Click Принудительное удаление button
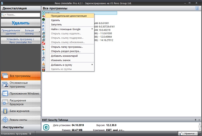This screenshot has width=202, height=136. pos(11,32)
